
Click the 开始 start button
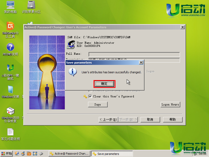pyautogui.click(x=7, y=154)
